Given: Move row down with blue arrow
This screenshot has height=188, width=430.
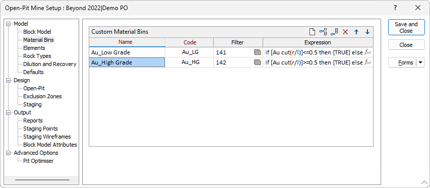Looking at the screenshot, I should click(x=367, y=32).
